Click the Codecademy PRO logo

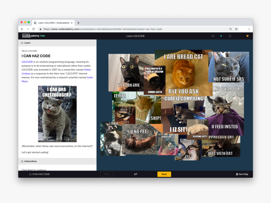[34, 36]
